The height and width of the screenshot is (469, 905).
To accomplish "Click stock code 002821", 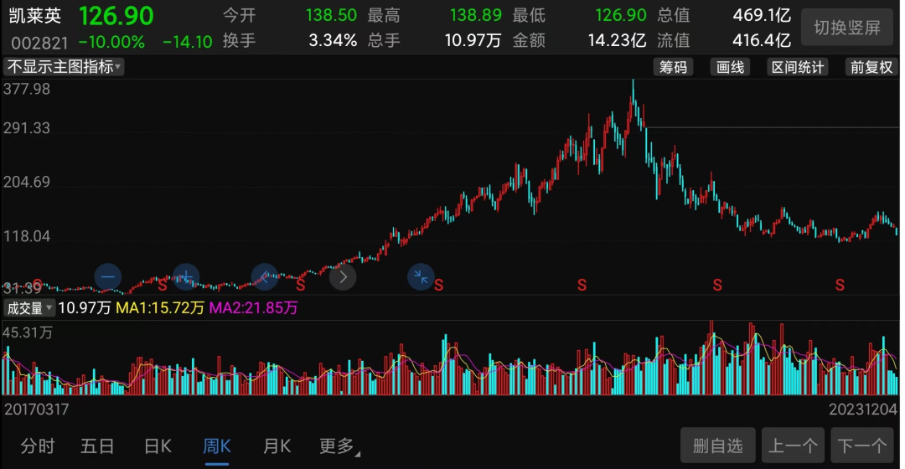I will tap(39, 43).
